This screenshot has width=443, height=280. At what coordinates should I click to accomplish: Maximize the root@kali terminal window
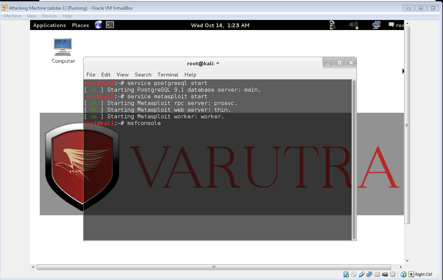click(340, 63)
